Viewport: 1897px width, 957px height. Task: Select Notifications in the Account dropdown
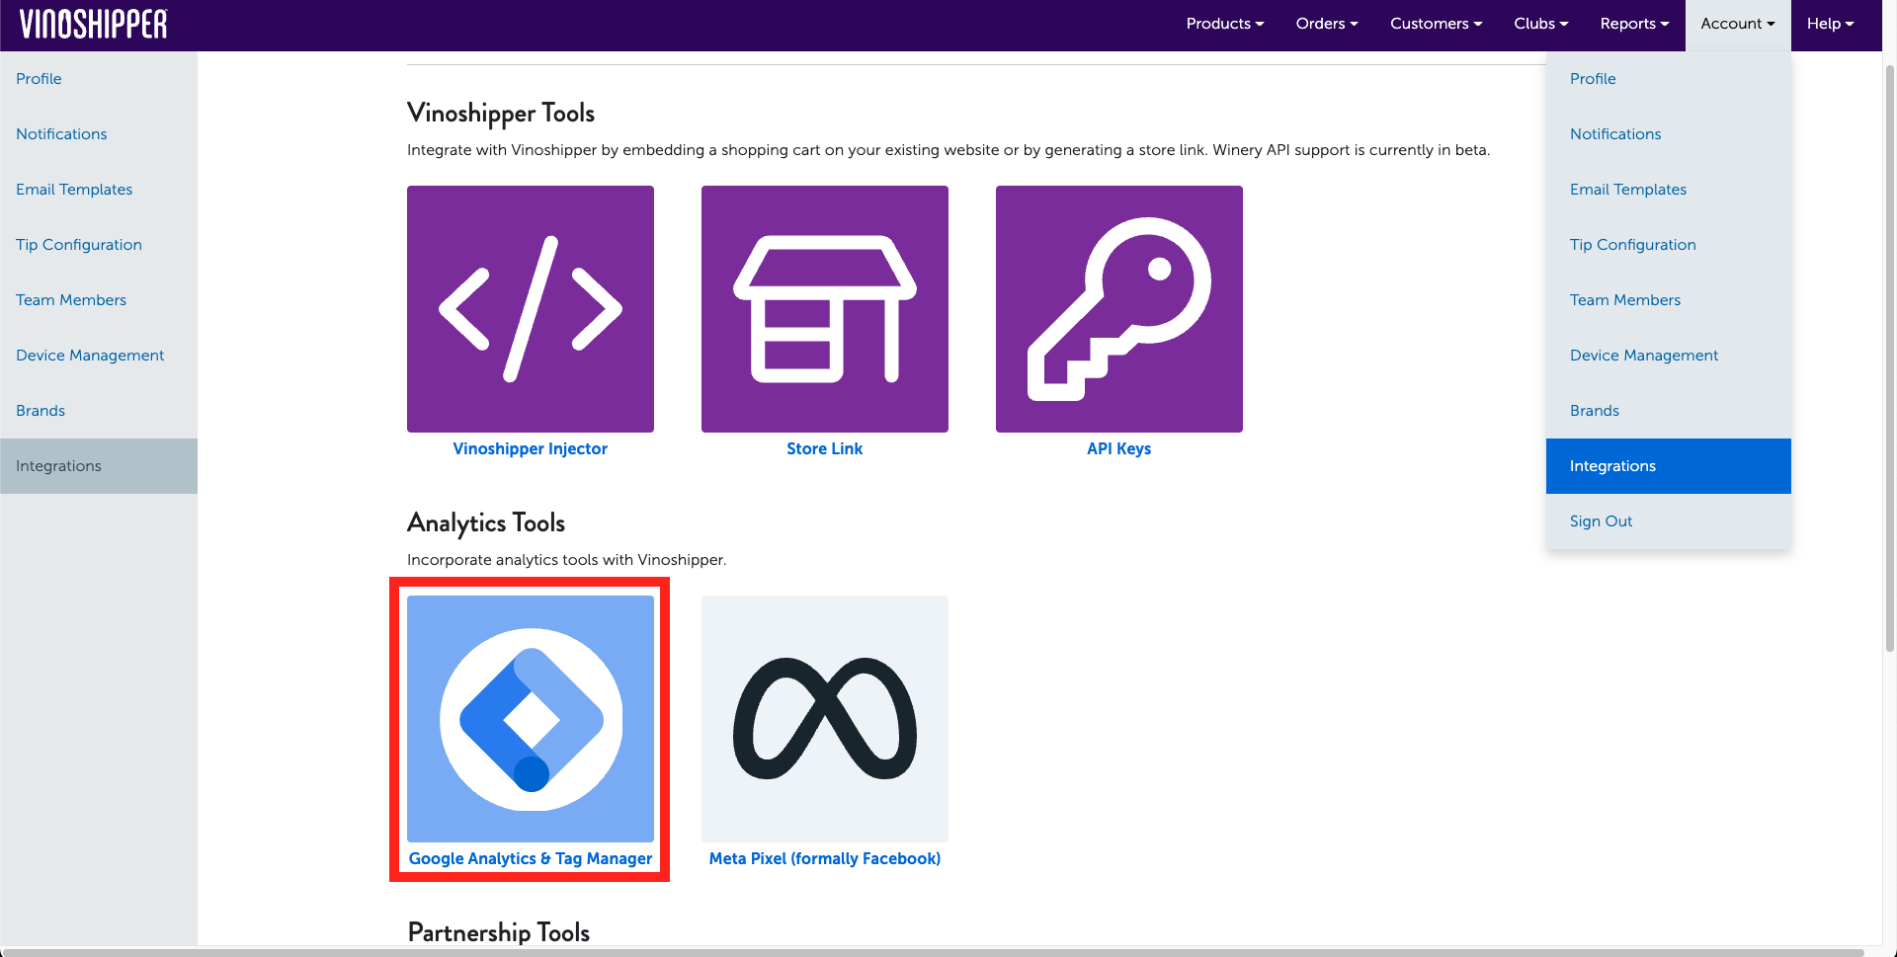[x=1669, y=134]
